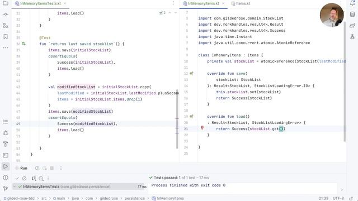Image resolution: width=358 pixels, height=201 pixels.
Task: Open the Gradle tool window
Action: [x=352, y=25]
